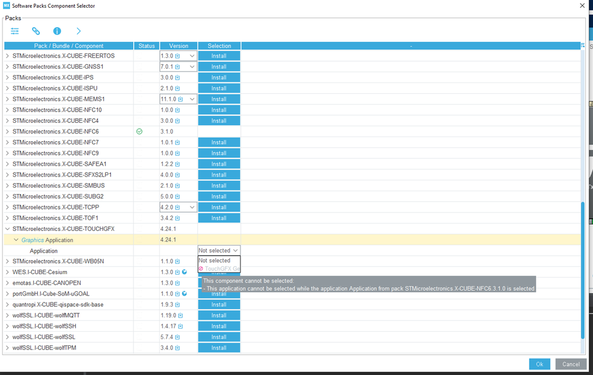Click download icon beside X-CUBE-GNSS1 version 7.0.1
The height and width of the screenshot is (375, 593).
tap(177, 67)
